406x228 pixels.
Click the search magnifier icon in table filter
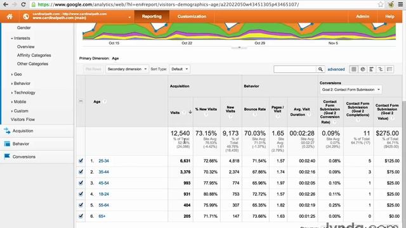point(320,69)
